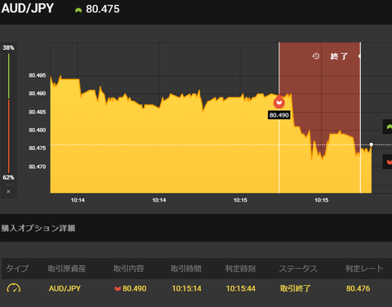Click the 62% sentiment value

[x=8, y=177]
